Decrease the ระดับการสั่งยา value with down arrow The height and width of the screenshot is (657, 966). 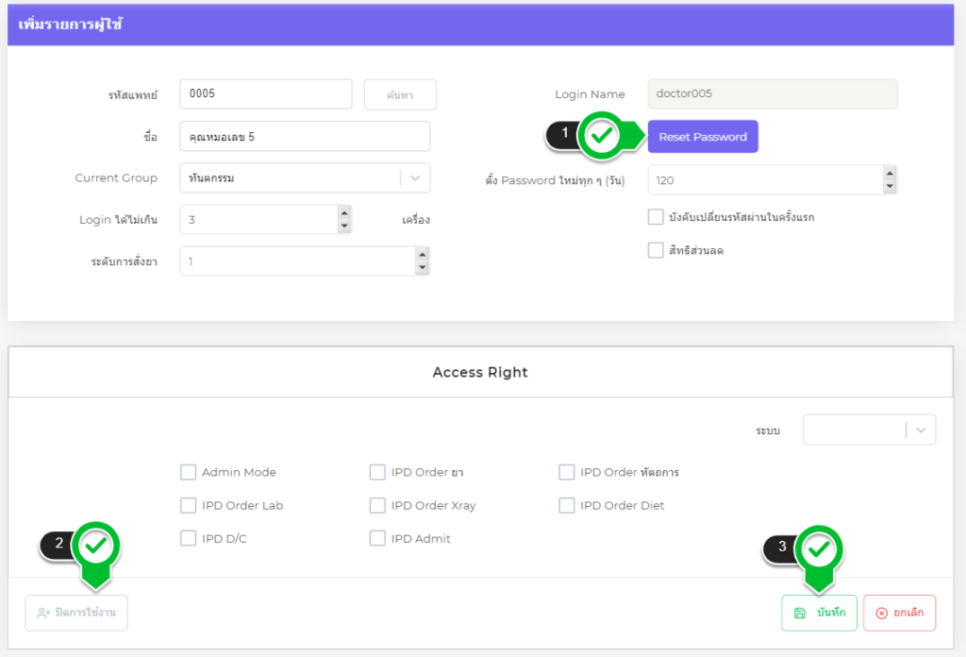422,268
